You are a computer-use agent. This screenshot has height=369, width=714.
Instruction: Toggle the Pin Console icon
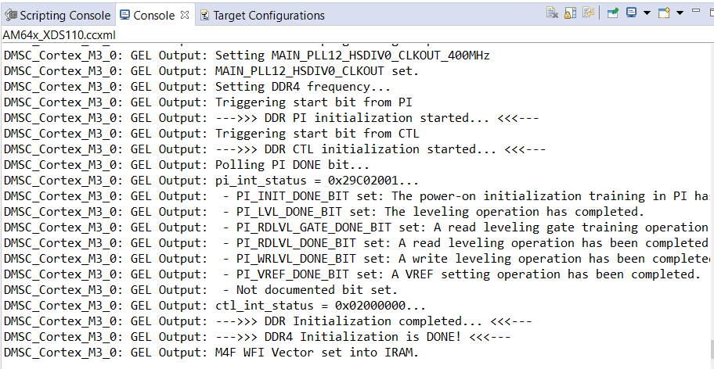[x=613, y=13]
